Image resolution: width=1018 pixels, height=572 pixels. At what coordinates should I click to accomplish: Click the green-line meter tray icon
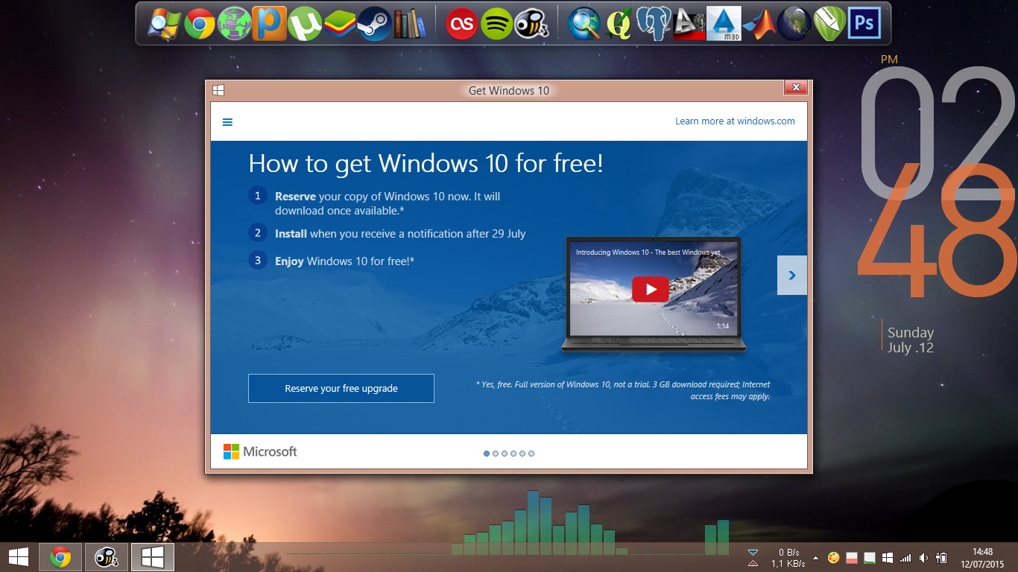pyautogui.click(x=870, y=557)
